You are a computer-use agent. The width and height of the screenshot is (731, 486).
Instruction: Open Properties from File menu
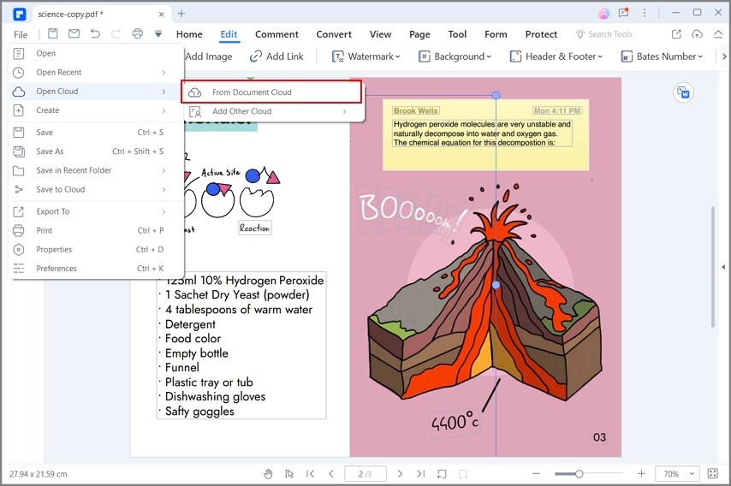click(x=97, y=250)
